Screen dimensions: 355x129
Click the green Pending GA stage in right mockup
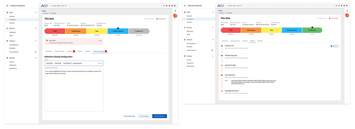point(312,30)
